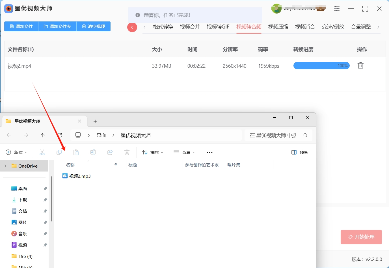This screenshot has height=268, width=389.
Task: Click the Copy icon in Explorer toolbar
Action: (x=59, y=152)
